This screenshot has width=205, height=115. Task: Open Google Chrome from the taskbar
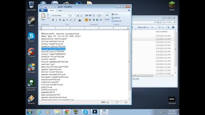click(x=67, y=112)
